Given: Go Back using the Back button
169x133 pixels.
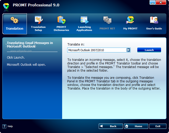Looking at the screenshot, I should pyautogui.click(x=111, y=126).
